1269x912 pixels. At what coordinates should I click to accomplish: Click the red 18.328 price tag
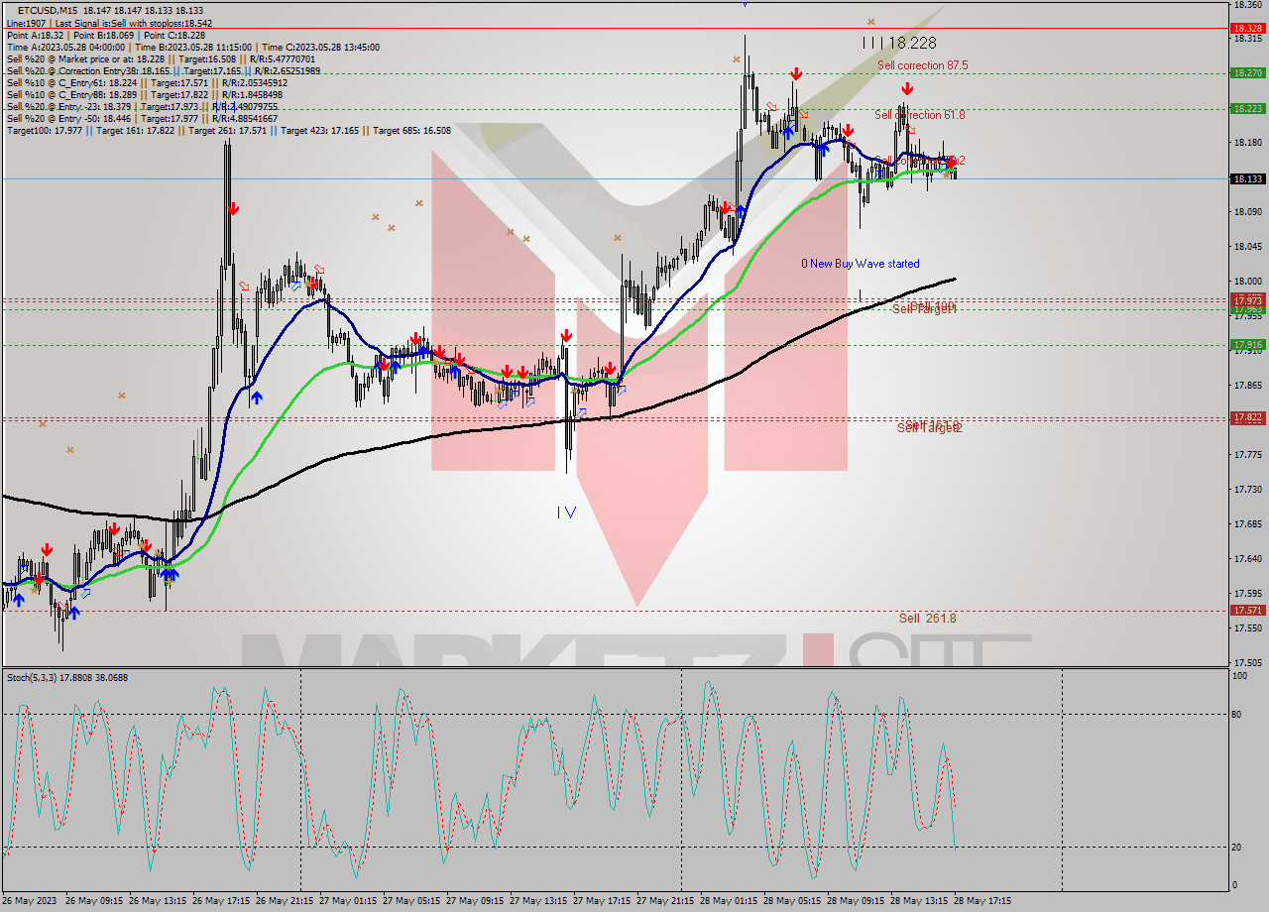click(1246, 29)
